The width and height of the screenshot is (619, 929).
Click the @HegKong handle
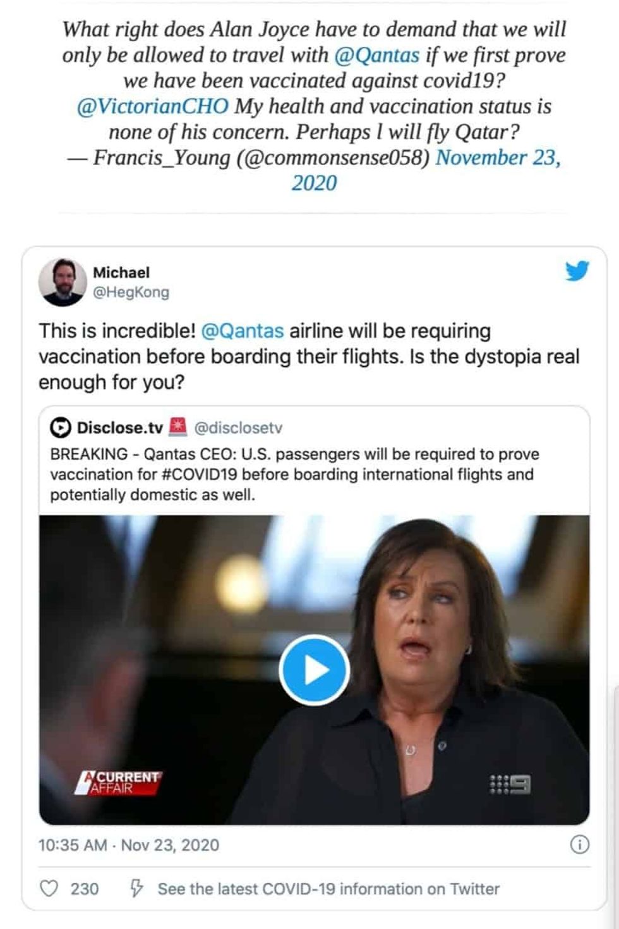pos(131,292)
